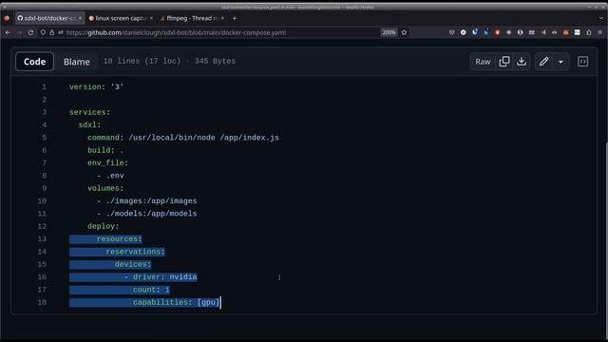Open the Bitwarden shield extension
Viewport: 608px width, 342px height.
(x=475, y=32)
